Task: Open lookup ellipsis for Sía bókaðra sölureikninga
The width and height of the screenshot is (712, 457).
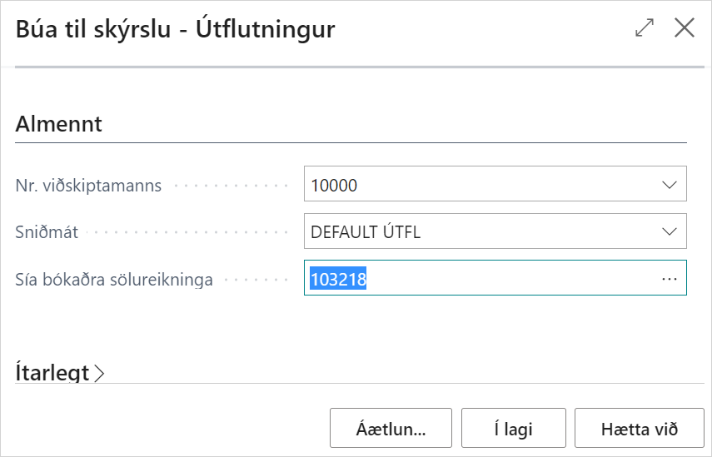Action: (x=670, y=280)
